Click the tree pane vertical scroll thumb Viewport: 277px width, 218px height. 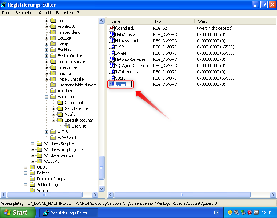point(101,167)
